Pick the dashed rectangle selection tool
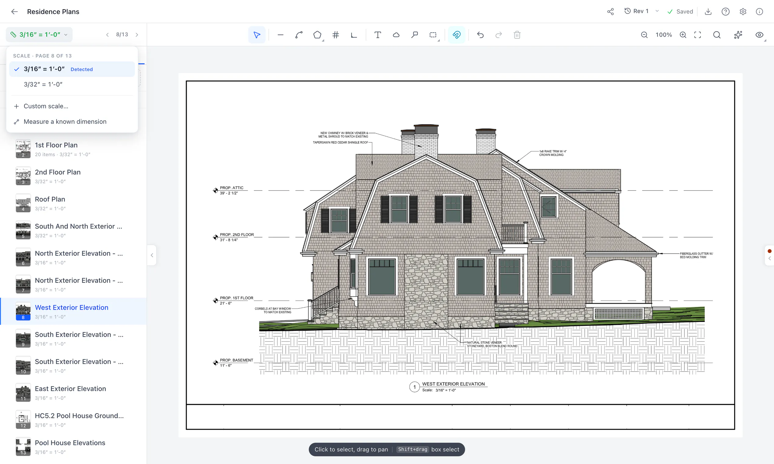The image size is (774, 464). click(x=433, y=35)
